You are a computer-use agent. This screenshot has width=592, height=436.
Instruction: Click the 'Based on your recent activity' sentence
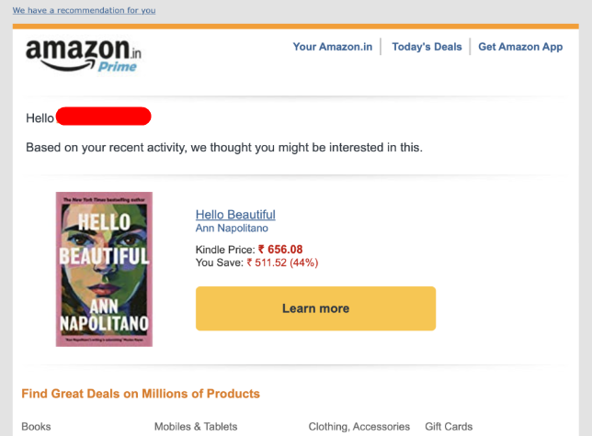click(x=224, y=148)
